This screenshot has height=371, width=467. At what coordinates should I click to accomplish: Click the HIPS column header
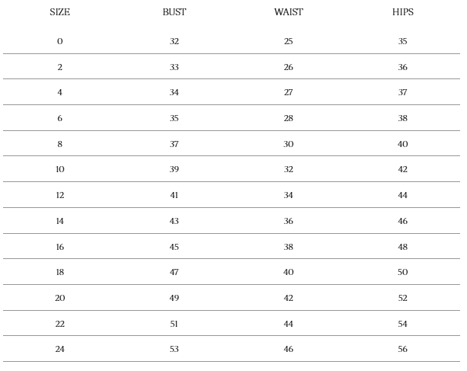point(402,12)
